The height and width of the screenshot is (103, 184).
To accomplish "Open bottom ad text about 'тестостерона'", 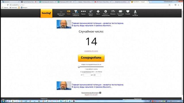I will coord(98,86).
